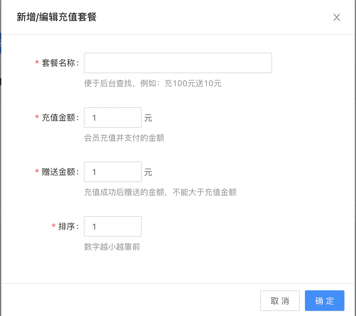The image size is (356, 316).
Task: Click the hint 数字越小越靠前
Action: click(112, 247)
